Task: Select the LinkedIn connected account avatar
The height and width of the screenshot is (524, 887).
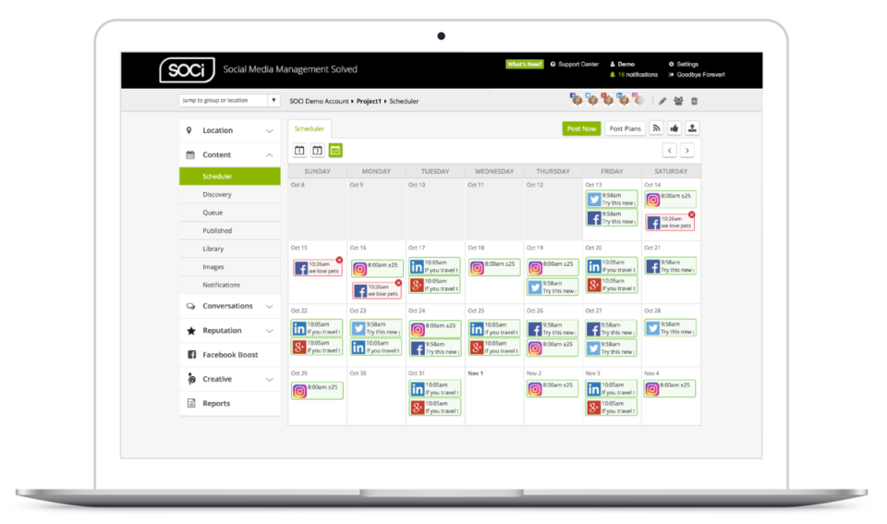Action: tap(623, 100)
